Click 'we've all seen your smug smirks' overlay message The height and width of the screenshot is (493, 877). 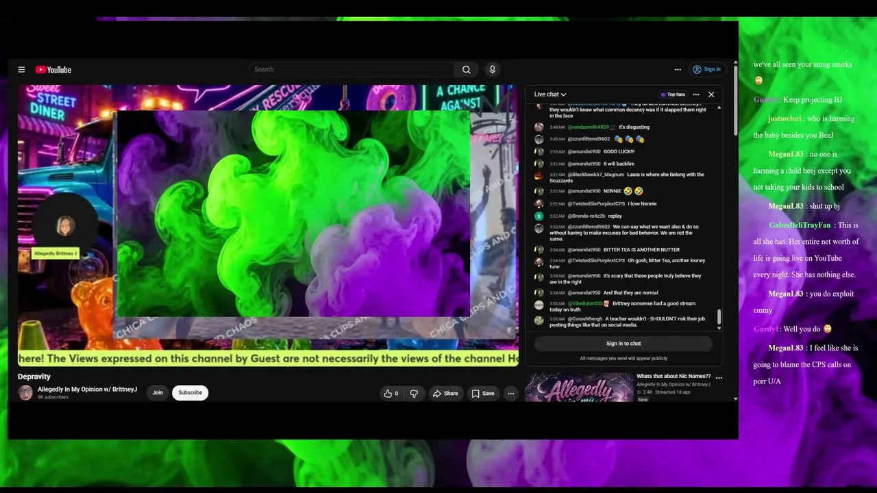pos(802,64)
